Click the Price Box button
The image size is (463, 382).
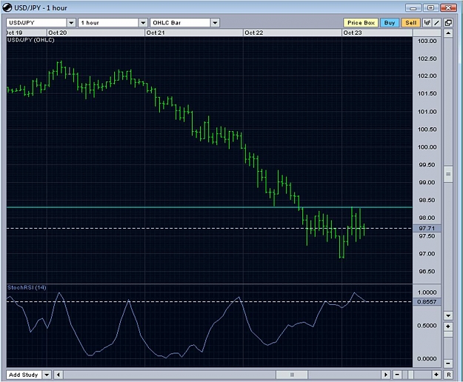[361, 23]
